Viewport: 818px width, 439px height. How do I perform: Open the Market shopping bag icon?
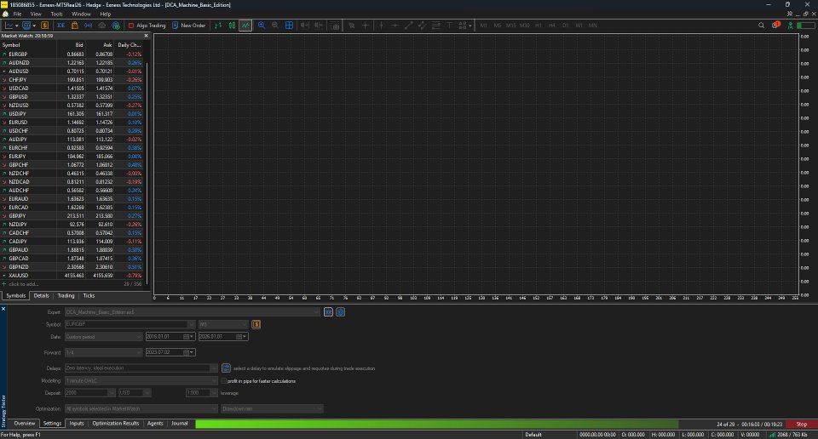[x=75, y=25]
